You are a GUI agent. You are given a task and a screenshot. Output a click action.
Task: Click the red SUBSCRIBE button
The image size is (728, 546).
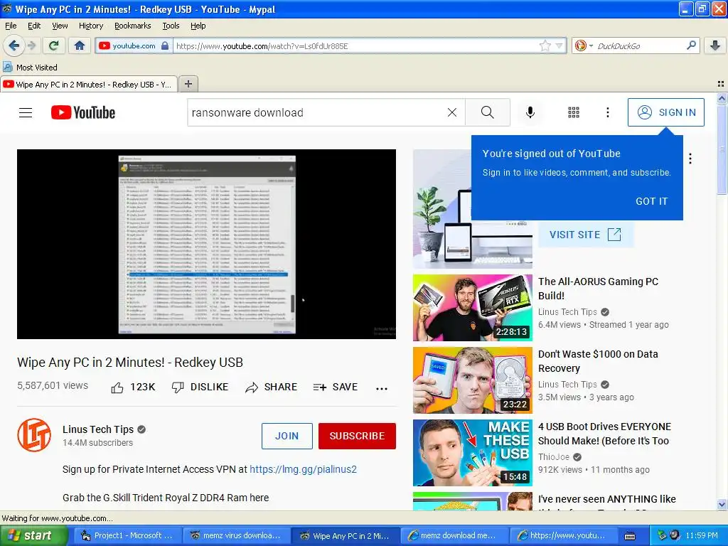(357, 436)
